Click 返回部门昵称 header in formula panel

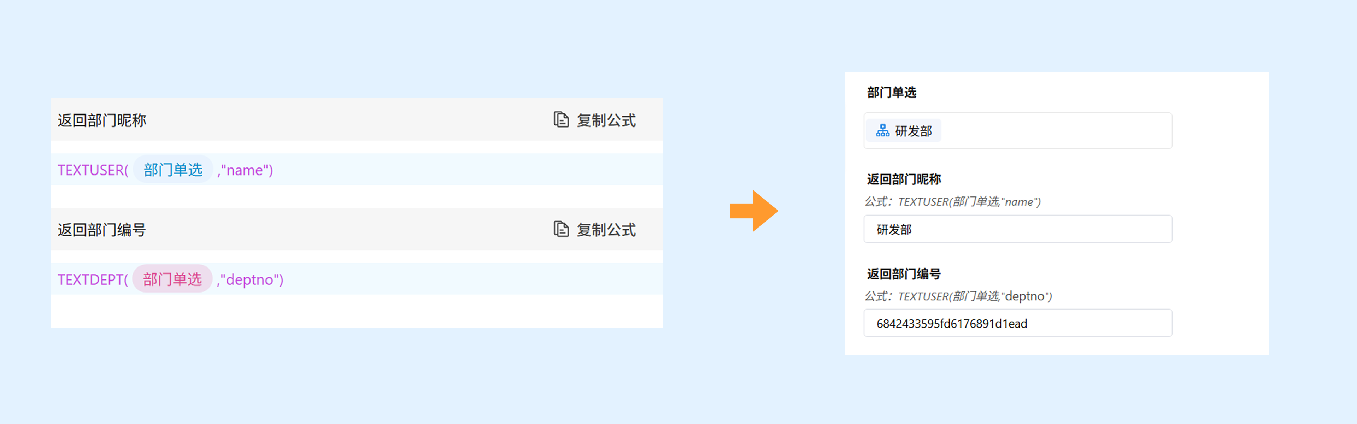click(x=102, y=120)
